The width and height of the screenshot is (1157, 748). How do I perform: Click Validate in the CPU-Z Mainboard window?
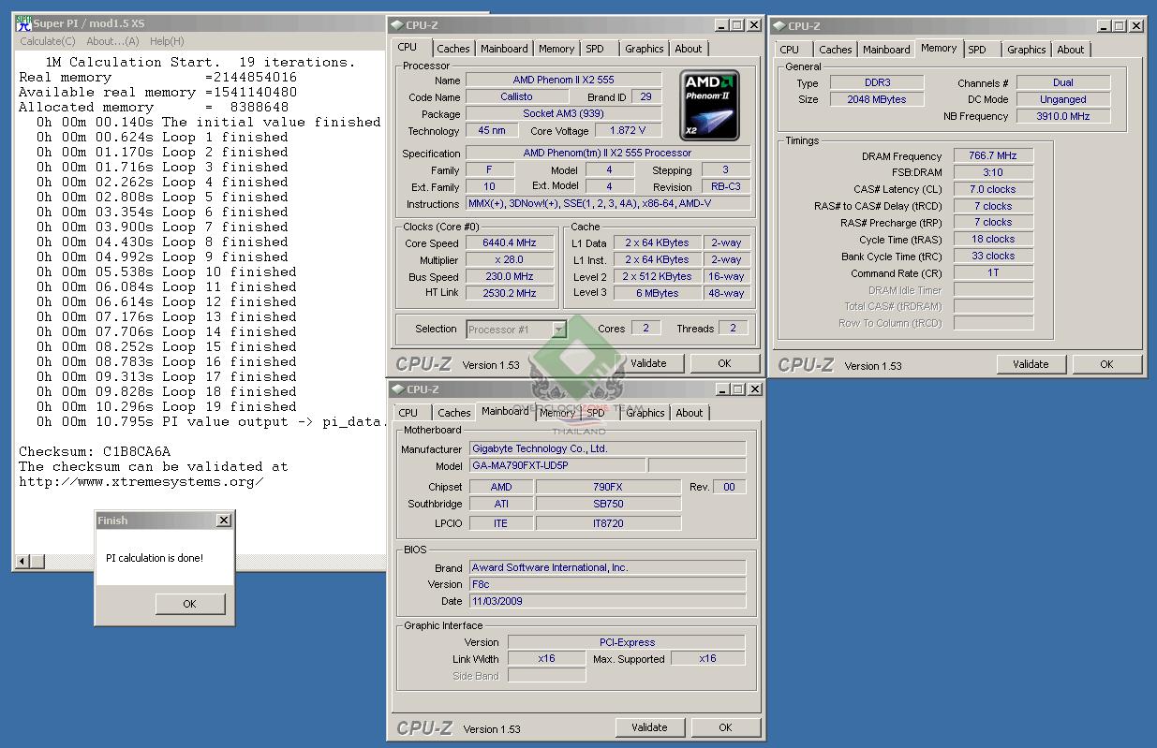coord(649,726)
